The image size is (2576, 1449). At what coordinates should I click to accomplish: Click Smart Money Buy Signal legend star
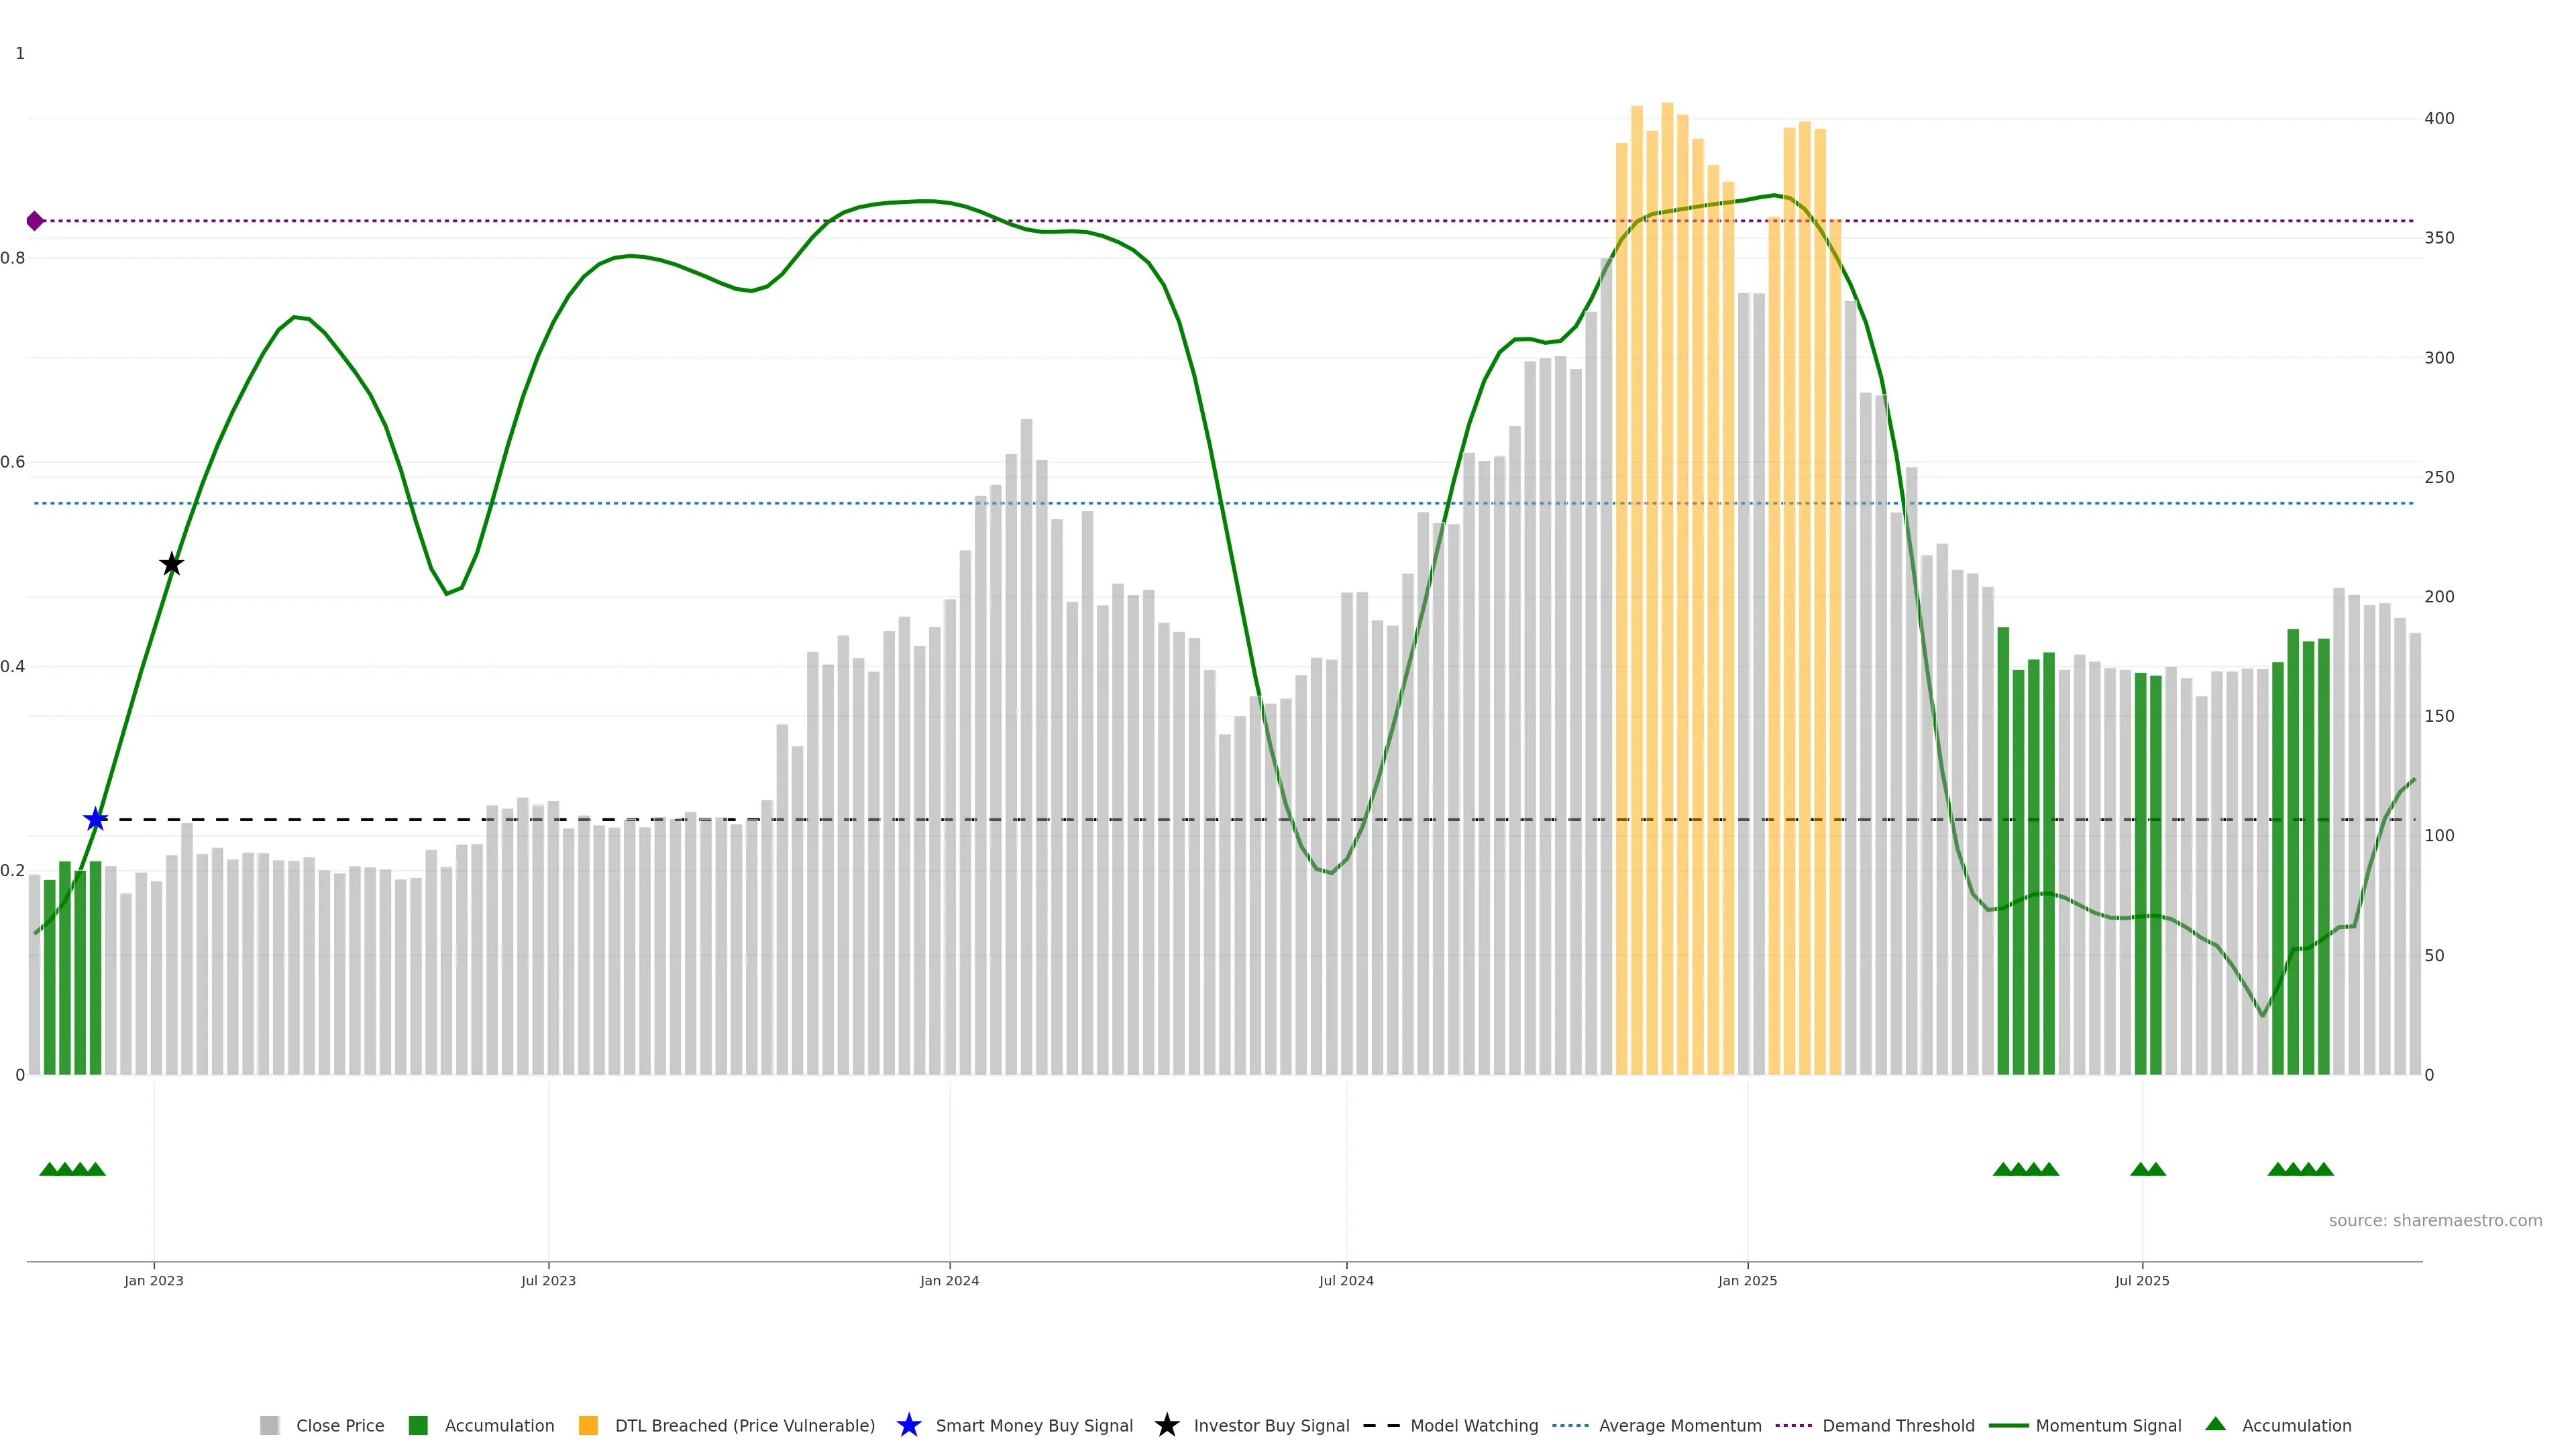(x=909, y=1425)
